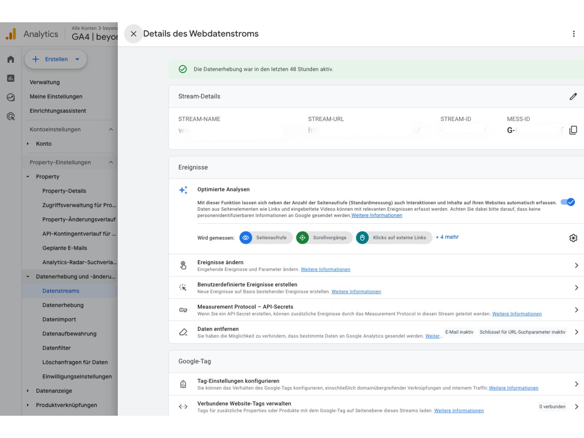Copy the Mess-ID to clipboard
This screenshot has width=584, height=438.
point(573,130)
